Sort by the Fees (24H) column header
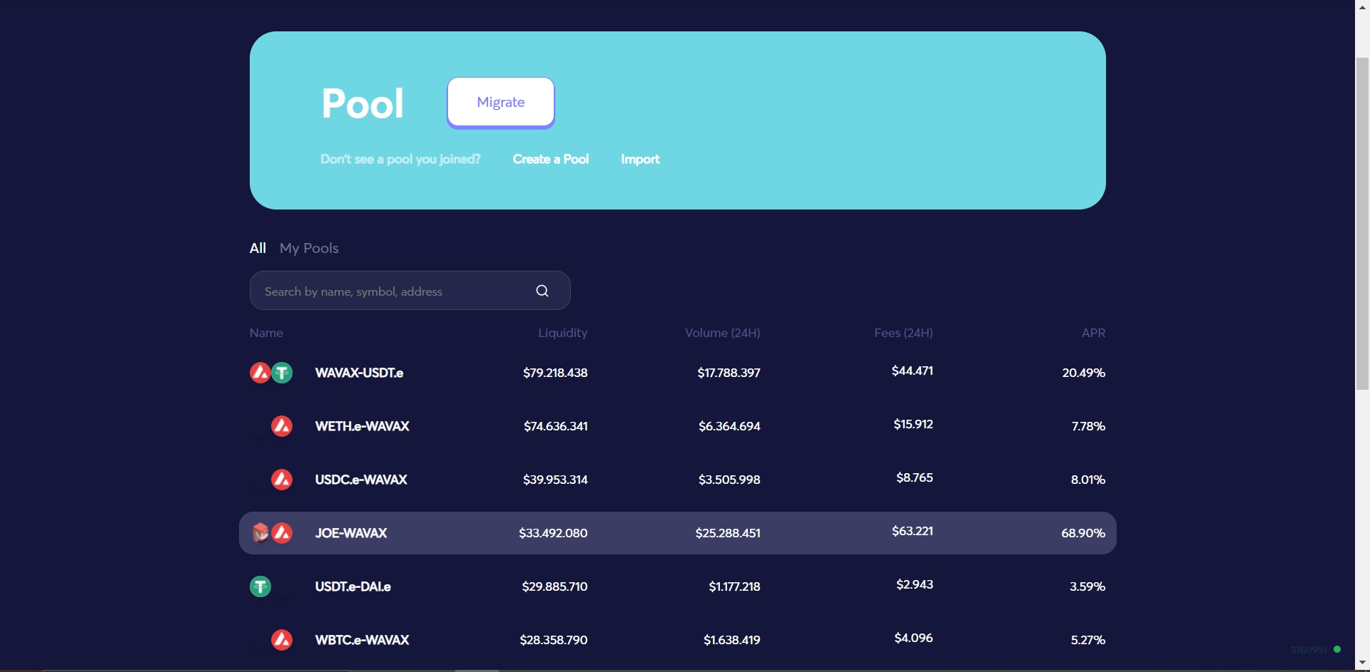 (903, 333)
